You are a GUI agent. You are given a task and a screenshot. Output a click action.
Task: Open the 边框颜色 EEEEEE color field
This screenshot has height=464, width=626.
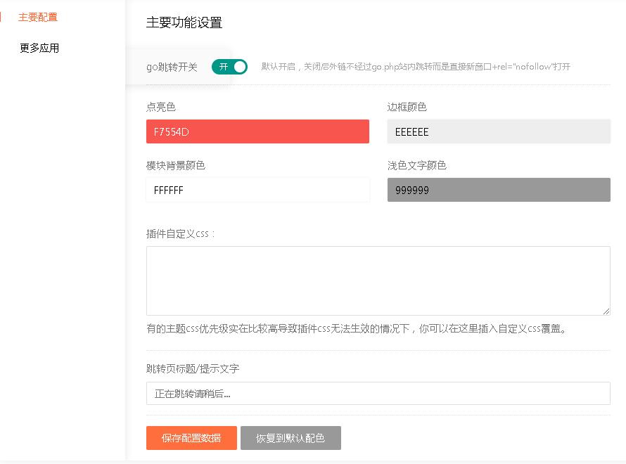click(x=499, y=131)
